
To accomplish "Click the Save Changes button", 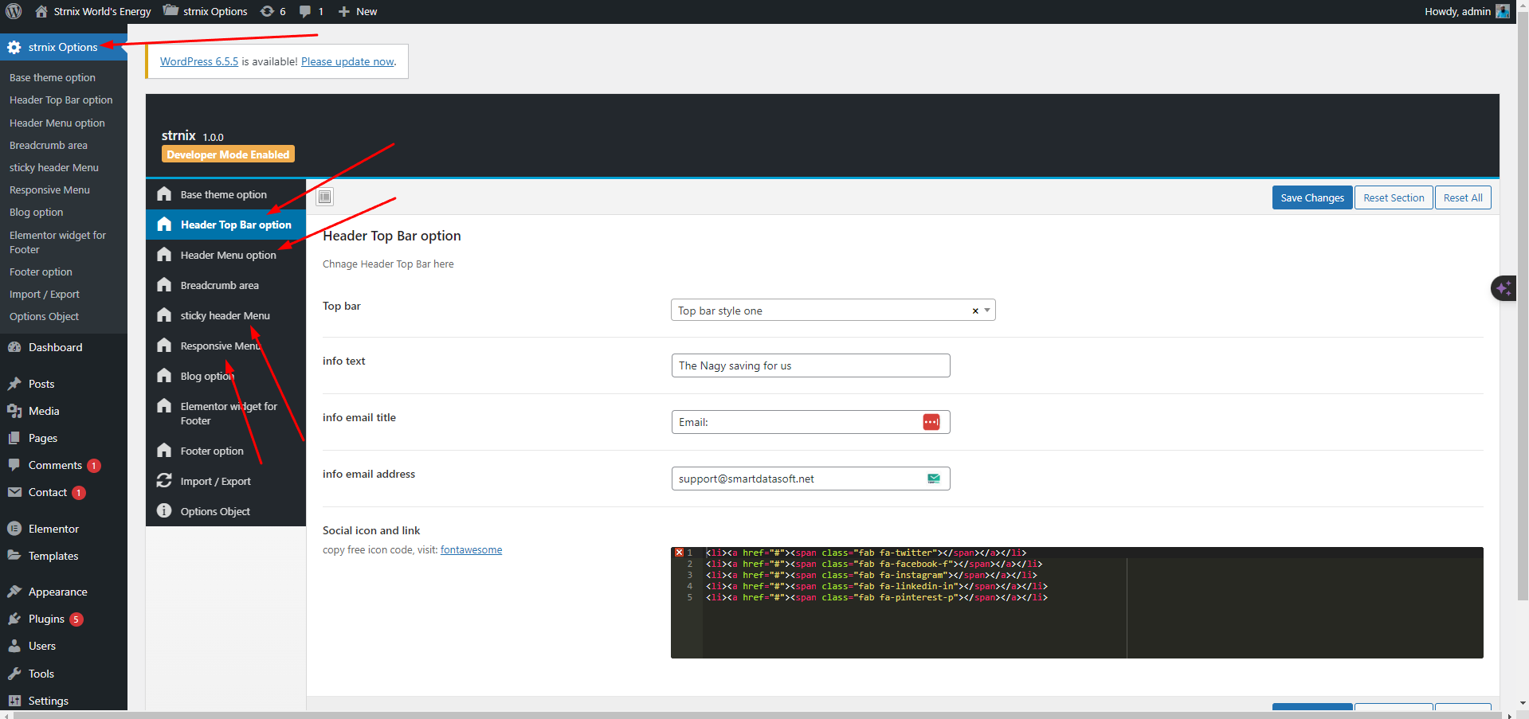I will click(x=1311, y=197).
